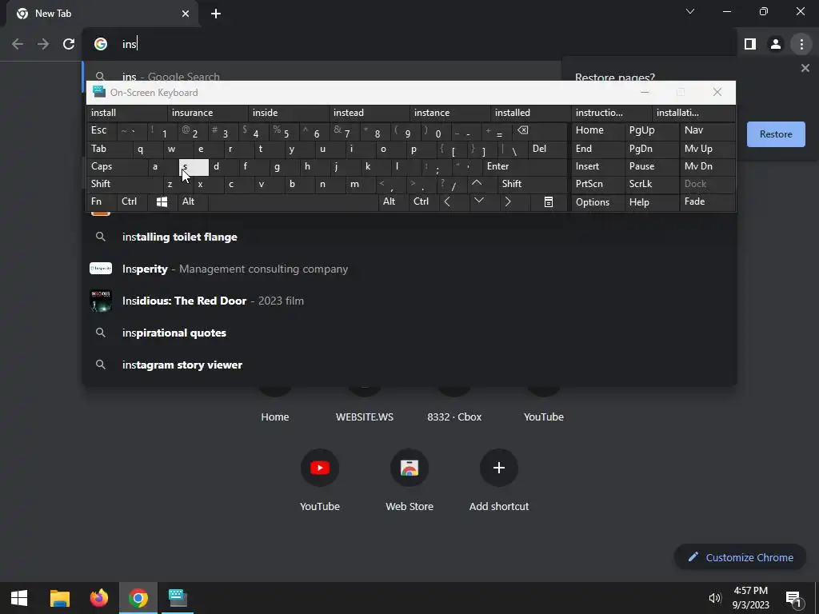Click into the address bar text
This screenshot has height=614, width=819.
click(x=130, y=45)
